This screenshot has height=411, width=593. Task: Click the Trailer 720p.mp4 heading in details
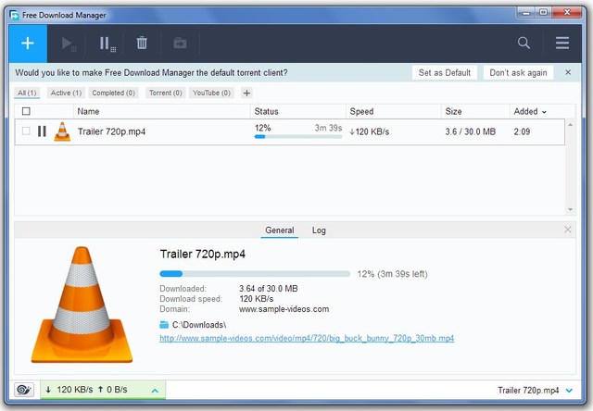[x=202, y=255]
